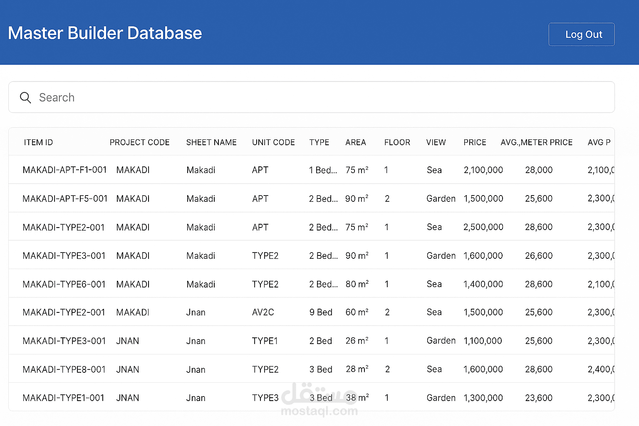Click the UNIT CODE column header
639x426 pixels.
[273, 142]
